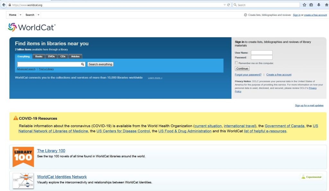Reload the page with the refresh icon
This screenshot has height=191, width=329.
pos(228,5)
